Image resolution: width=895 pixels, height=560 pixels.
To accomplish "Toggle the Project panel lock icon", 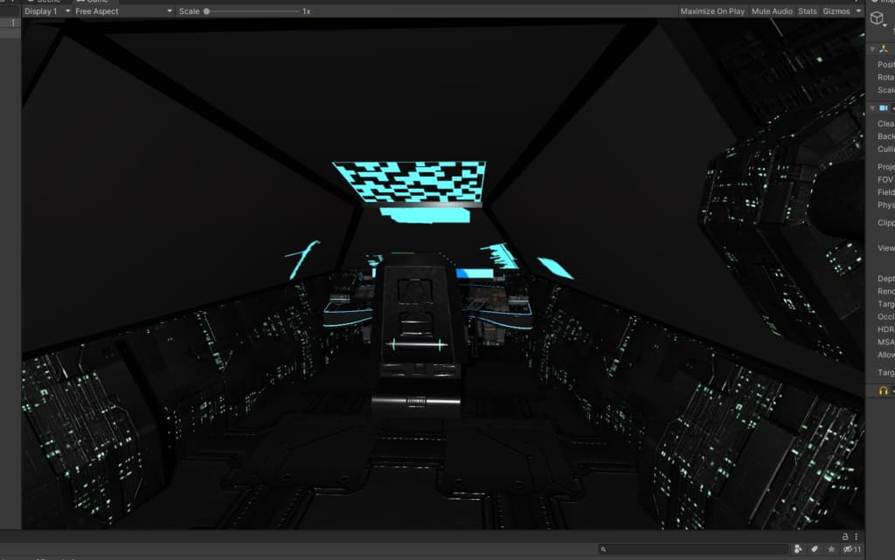I will coord(845,536).
